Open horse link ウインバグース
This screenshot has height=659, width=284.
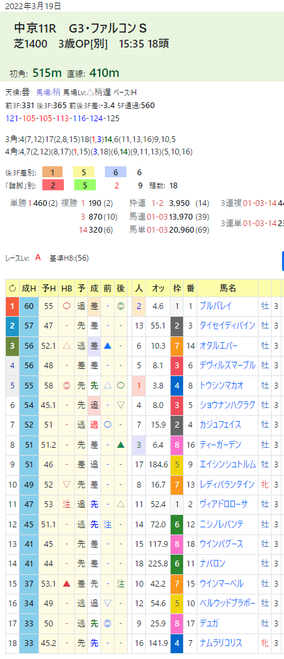221,544
